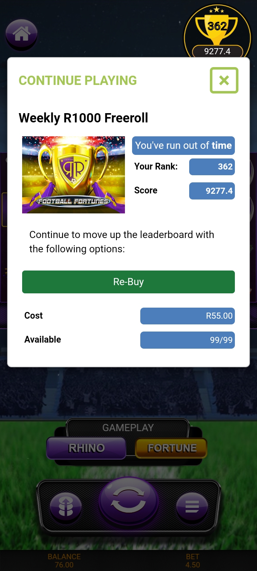Go to the home lobby icon
257x571 pixels.
click(x=21, y=34)
